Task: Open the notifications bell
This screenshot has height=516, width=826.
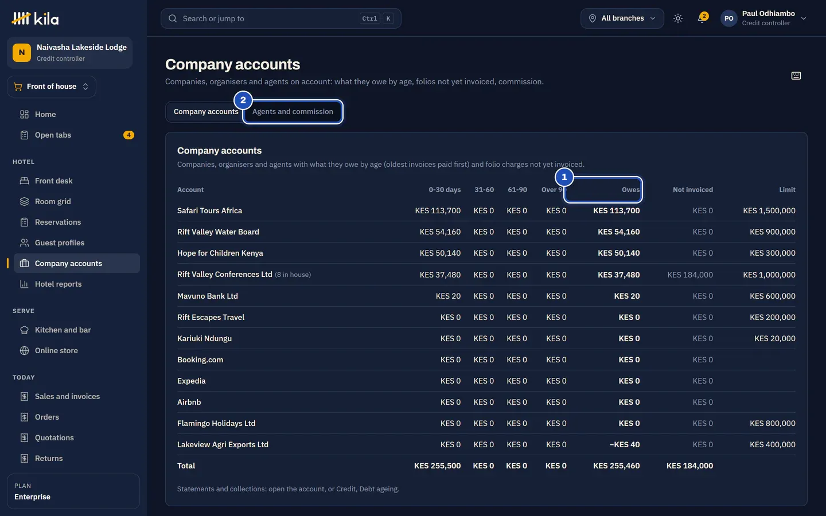Action: [701, 18]
